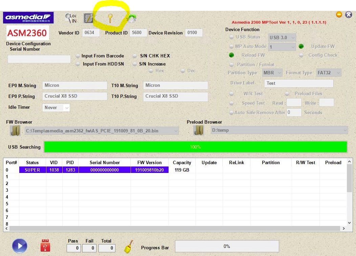Select the Hex radio button
The image size is (356, 256).
(151, 71)
